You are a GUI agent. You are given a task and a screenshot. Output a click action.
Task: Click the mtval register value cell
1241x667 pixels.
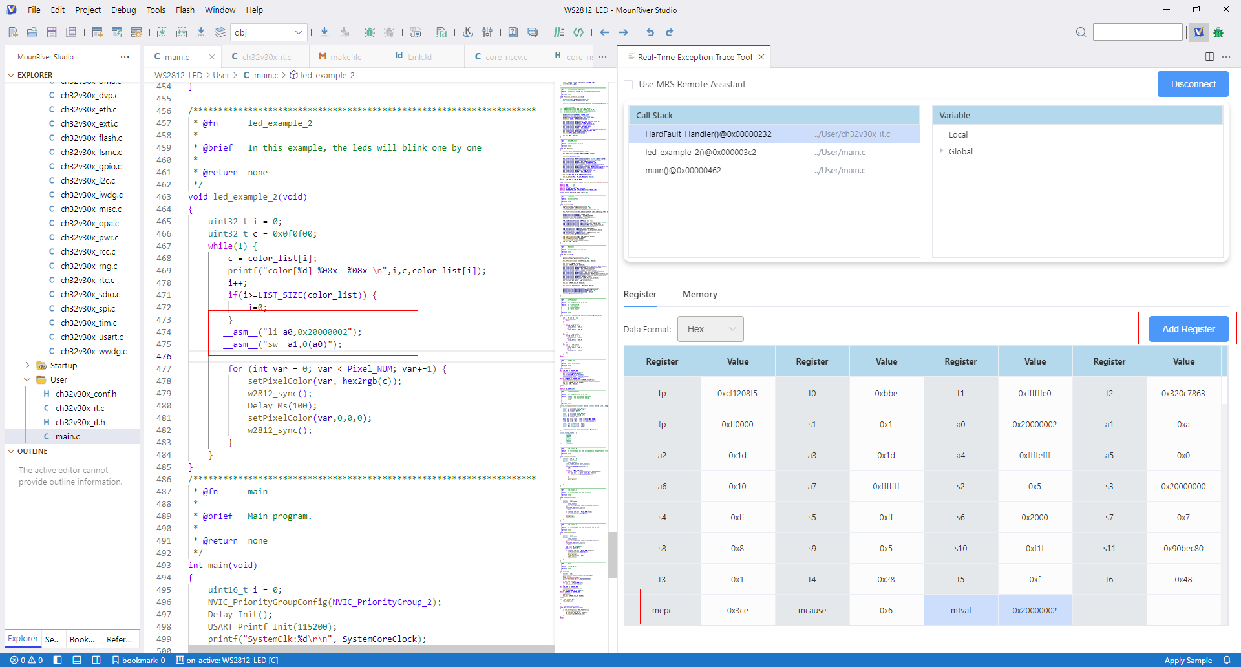pyautogui.click(x=1035, y=610)
